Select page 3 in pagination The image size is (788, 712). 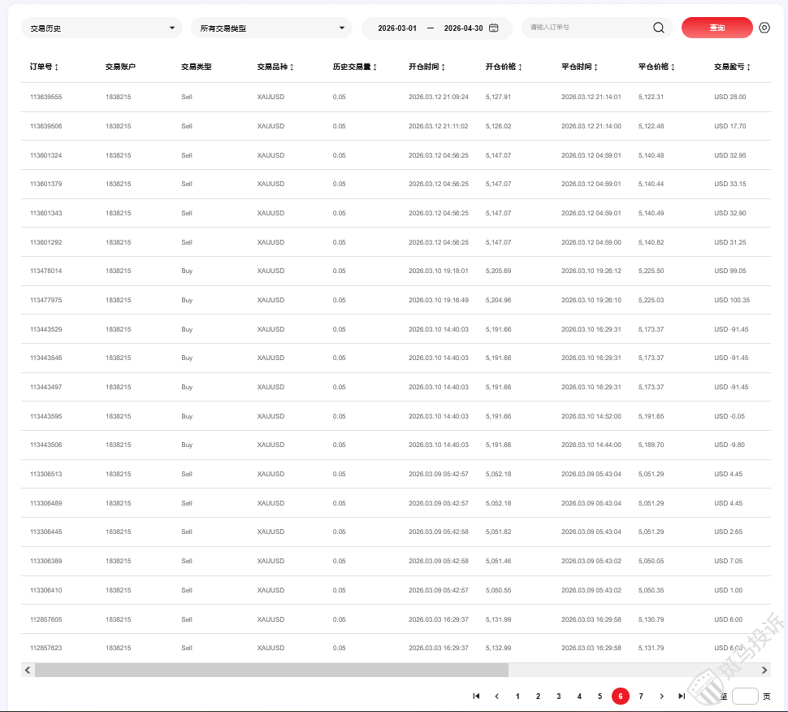(x=558, y=696)
